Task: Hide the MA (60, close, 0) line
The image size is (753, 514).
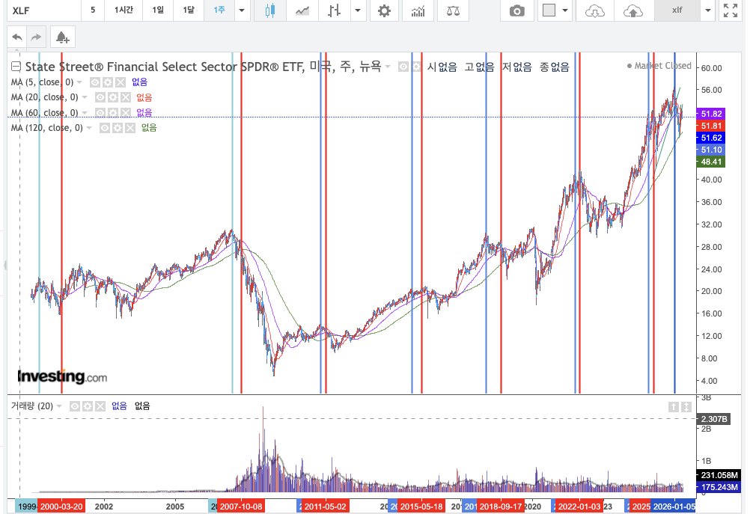Action: [x=100, y=113]
